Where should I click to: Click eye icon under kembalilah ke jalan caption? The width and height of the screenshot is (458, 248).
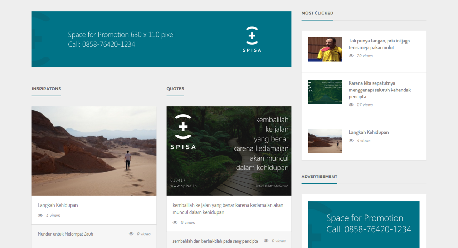point(175,223)
